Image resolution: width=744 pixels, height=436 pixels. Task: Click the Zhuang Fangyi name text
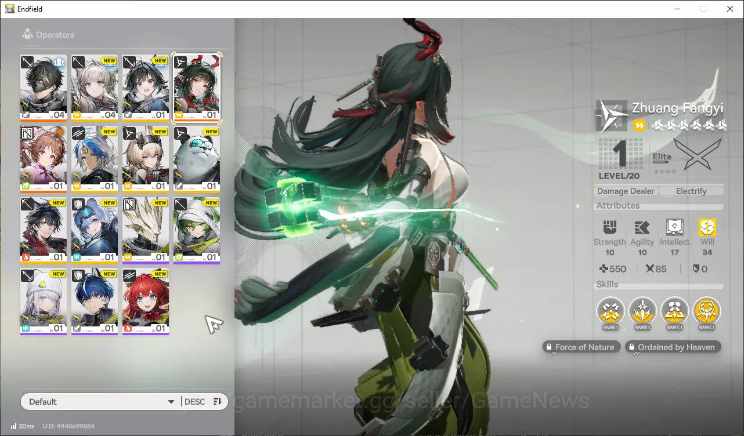coord(677,108)
